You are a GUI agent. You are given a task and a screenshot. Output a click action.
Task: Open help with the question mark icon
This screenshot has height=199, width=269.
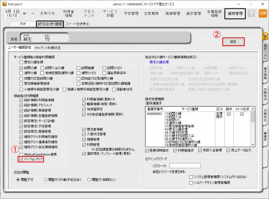tap(251, 14)
